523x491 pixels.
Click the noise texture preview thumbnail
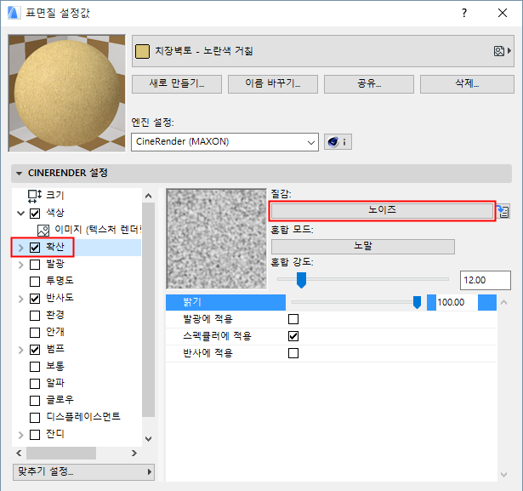pos(217,239)
